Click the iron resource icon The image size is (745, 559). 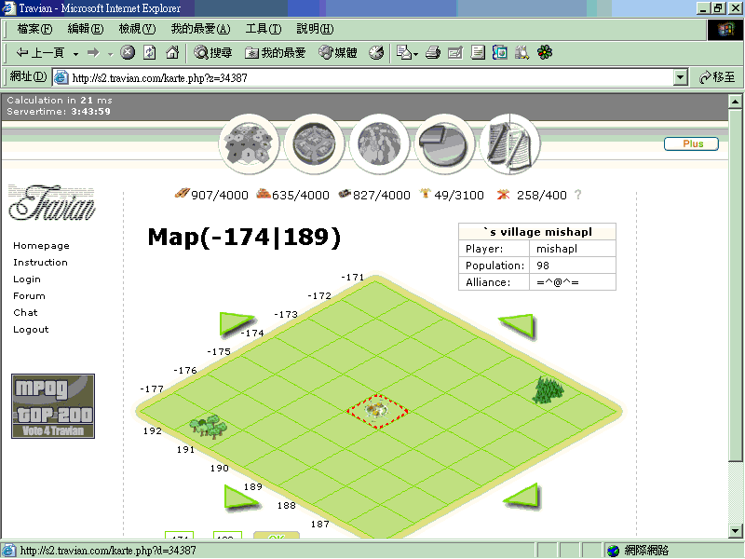[x=345, y=194]
